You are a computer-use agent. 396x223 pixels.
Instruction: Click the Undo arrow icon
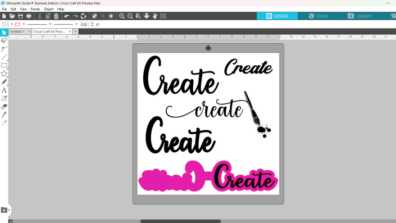coord(67,16)
